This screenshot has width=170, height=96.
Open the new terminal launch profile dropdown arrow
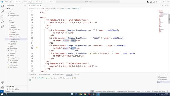159,74
